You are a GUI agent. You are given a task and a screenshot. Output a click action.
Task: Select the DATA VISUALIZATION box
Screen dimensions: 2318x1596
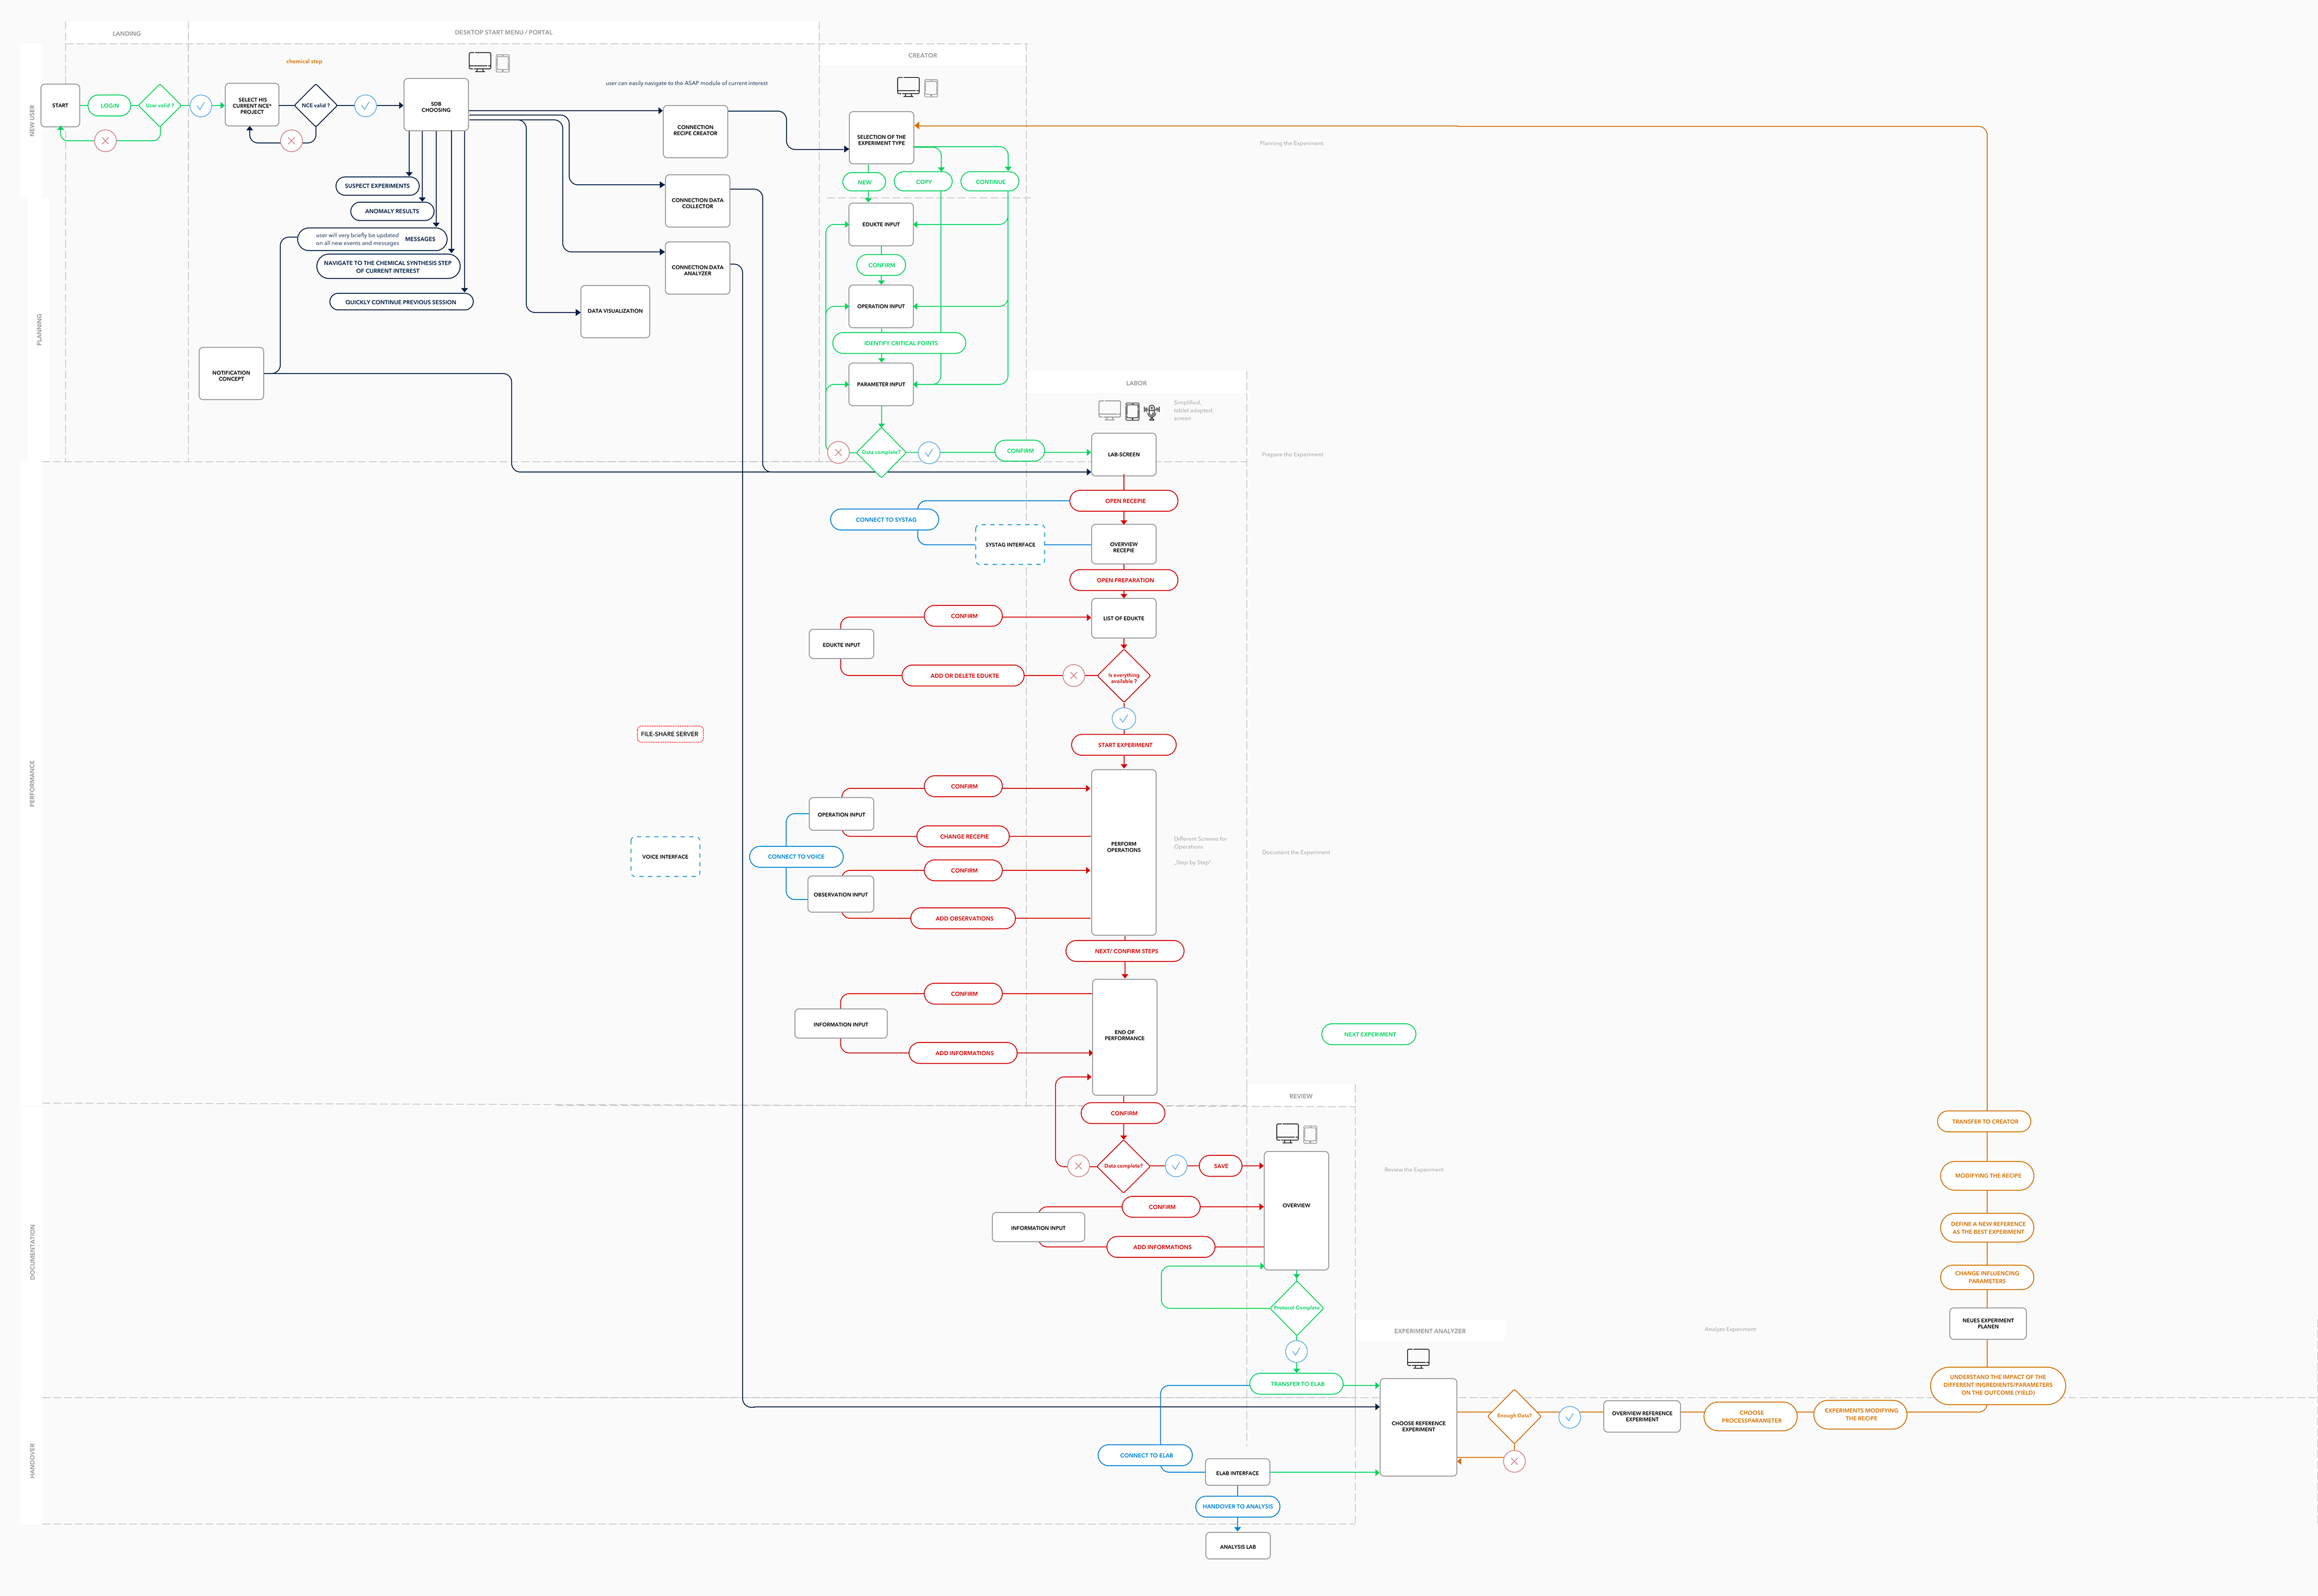pyautogui.click(x=615, y=311)
